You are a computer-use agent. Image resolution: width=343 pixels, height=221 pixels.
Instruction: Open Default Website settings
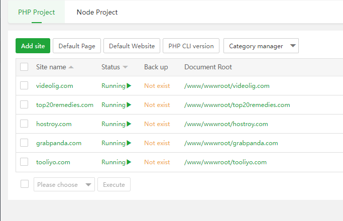click(x=132, y=46)
